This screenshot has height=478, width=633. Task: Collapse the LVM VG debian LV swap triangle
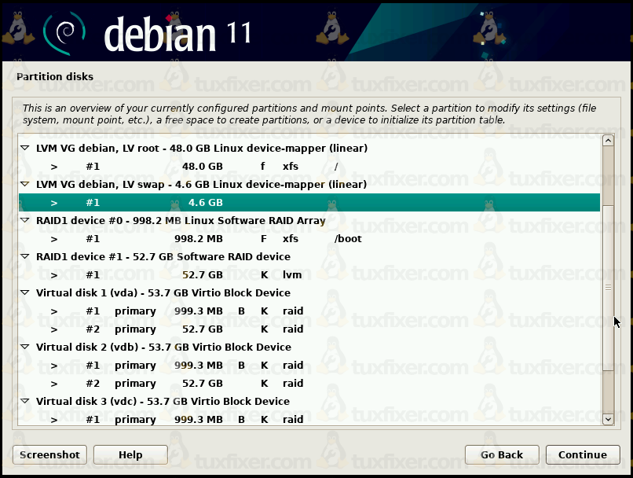25,185
